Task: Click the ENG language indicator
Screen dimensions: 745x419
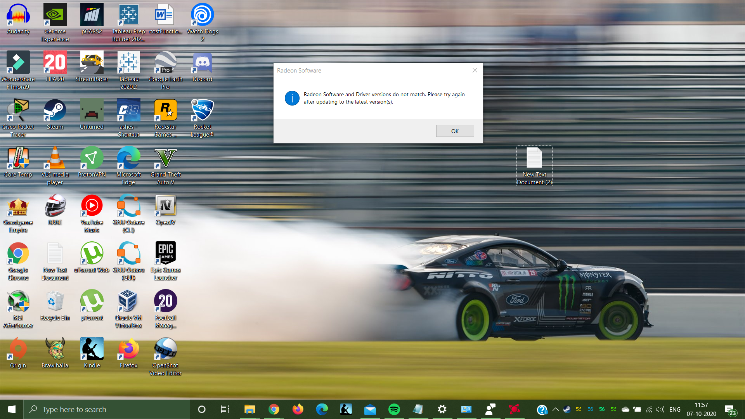Action: pyautogui.click(x=675, y=409)
